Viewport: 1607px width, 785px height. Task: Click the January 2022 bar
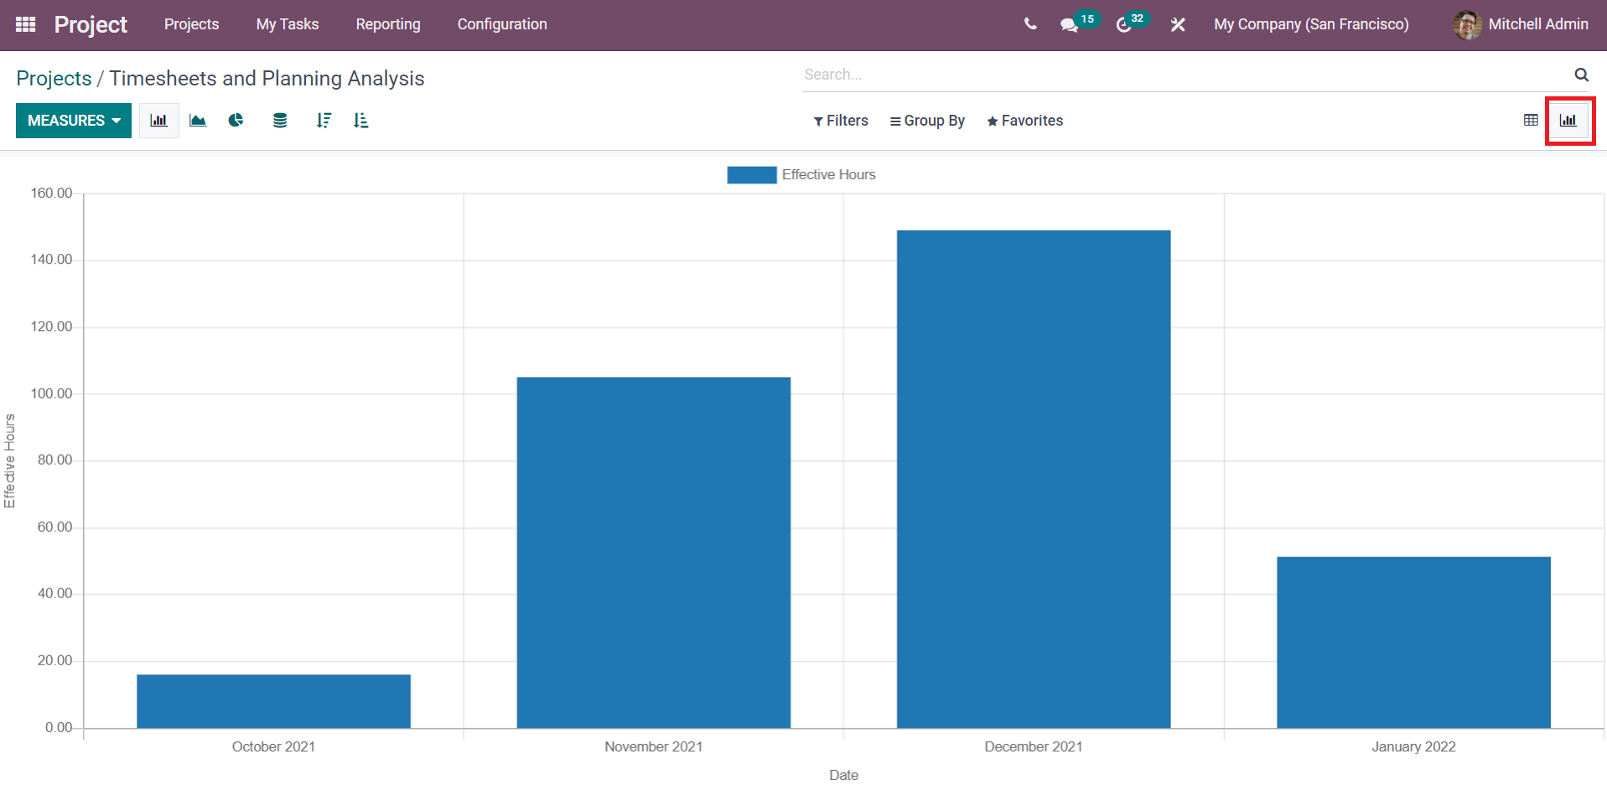[1414, 643]
